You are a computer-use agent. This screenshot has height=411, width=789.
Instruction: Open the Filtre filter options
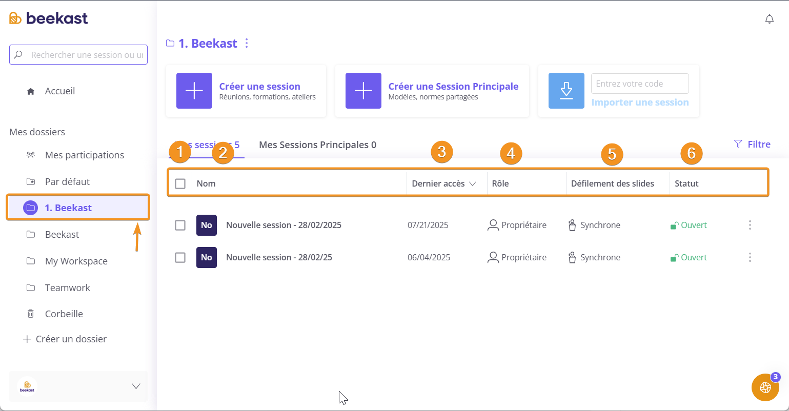click(752, 144)
